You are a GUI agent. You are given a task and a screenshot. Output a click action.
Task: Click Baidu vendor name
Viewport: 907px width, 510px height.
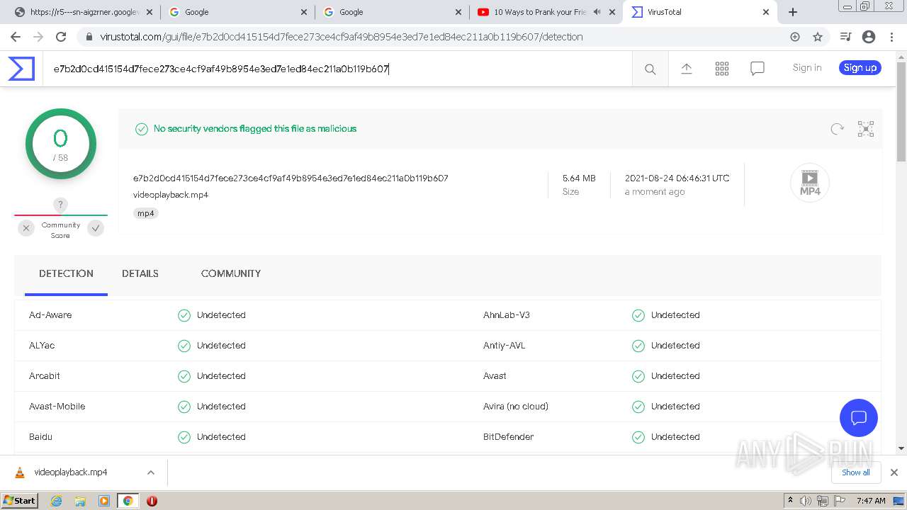tap(40, 437)
